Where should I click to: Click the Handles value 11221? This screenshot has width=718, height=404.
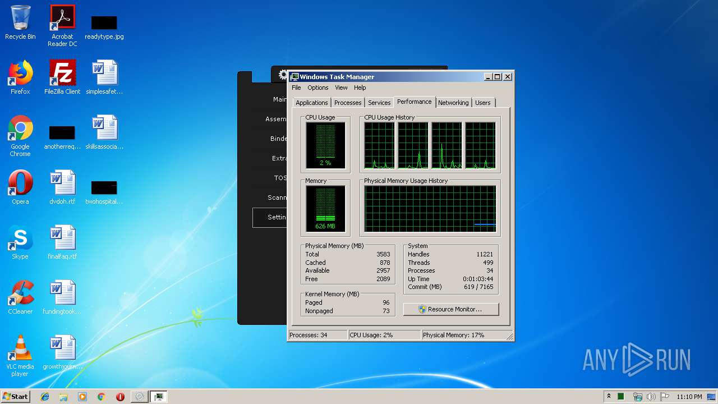pyautogui.click(x=485, y=254)
